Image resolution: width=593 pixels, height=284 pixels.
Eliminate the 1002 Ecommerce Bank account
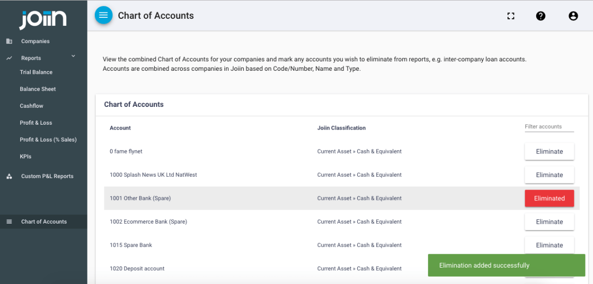click(x=549, y=222)
